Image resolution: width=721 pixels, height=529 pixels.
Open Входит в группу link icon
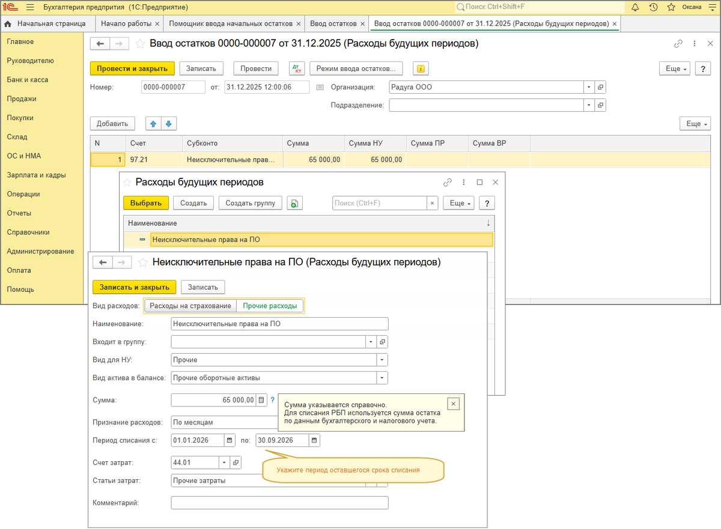coord(383,342)
